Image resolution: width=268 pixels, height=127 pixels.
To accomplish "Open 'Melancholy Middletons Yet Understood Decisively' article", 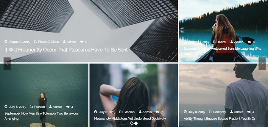I will (x=130, y=118).
